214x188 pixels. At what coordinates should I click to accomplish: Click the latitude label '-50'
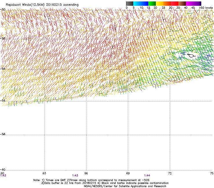tap(3, 10)
